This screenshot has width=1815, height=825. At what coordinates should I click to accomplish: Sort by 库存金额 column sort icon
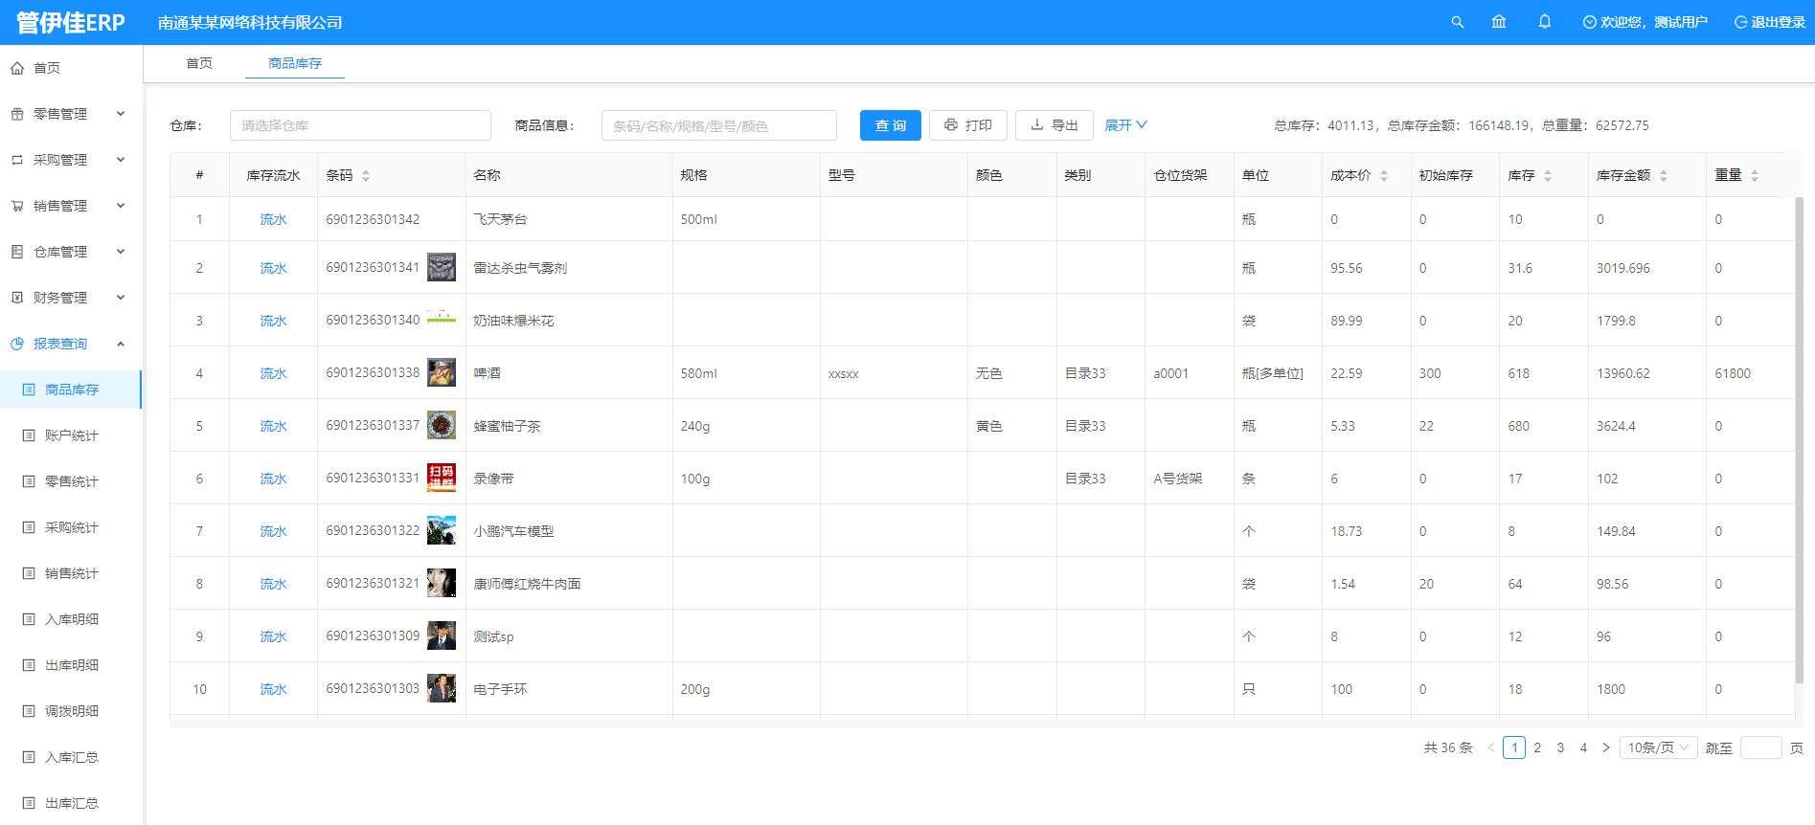click(x=1664, y=176)
